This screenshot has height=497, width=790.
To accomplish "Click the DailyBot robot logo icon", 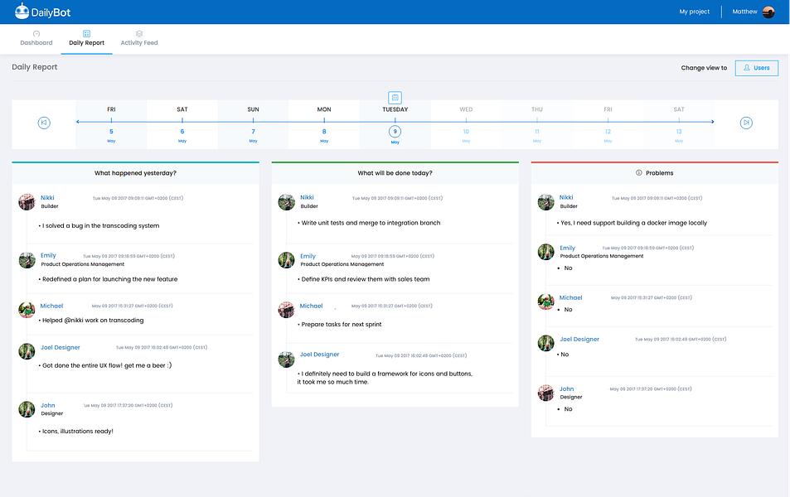I will [x=22, y=11].
